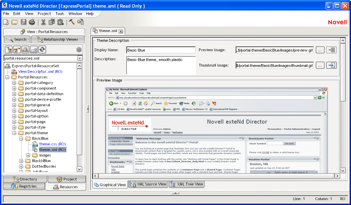351x205 pixels.
Task: Click the New file toolbar icon
Action: coord(6,22)
